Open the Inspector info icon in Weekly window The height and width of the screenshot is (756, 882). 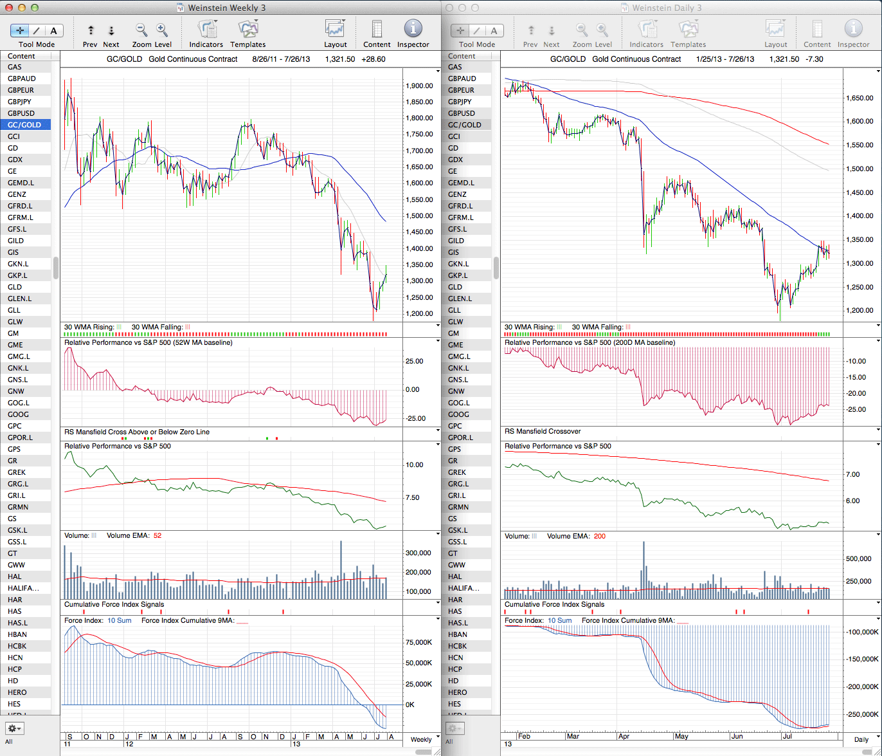(x=413, y=29)
